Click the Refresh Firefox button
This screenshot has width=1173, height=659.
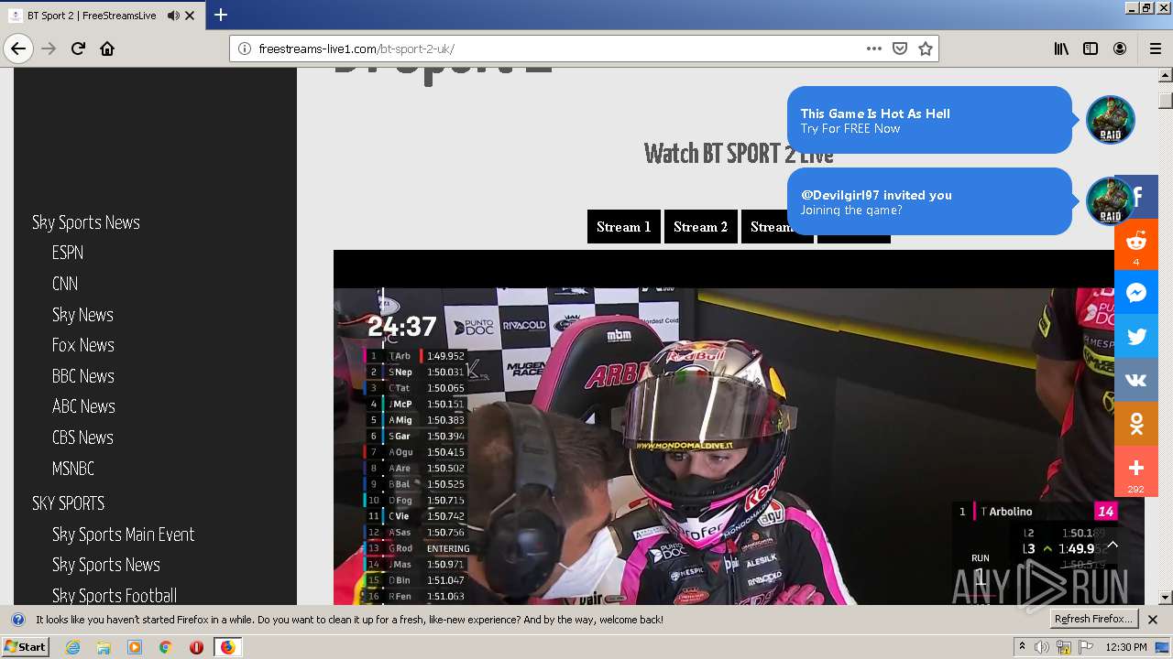click(x=1094, y=620)
